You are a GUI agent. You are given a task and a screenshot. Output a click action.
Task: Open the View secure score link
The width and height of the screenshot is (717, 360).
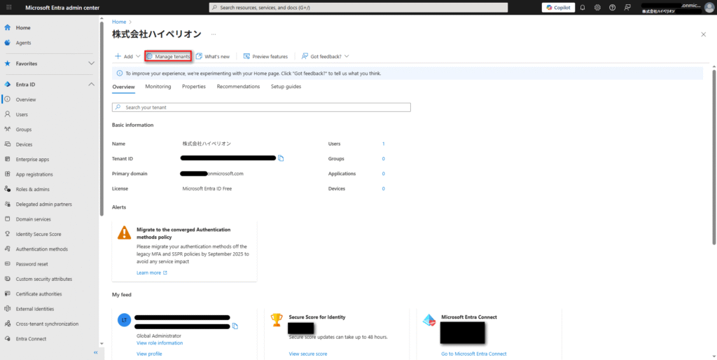point(307,354)
